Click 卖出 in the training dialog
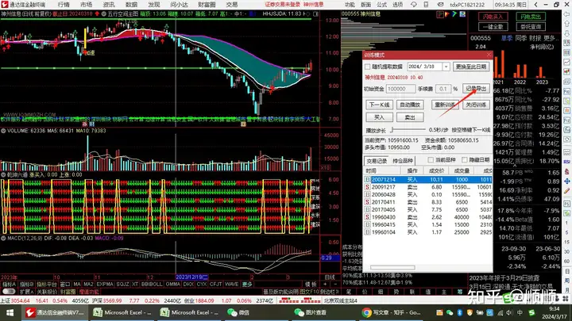 [x=410, y=117]
